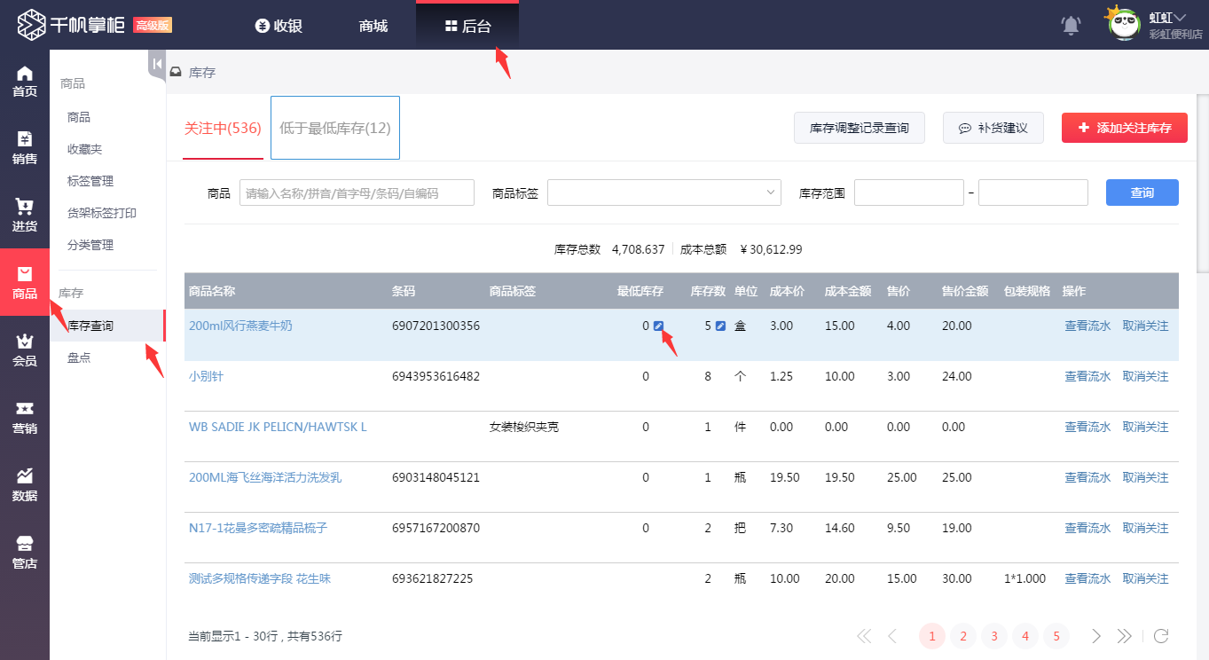Viewport: 1209px width, 660px height.
Task: Refresh the inventory table
Action: tap(1162, 636)
